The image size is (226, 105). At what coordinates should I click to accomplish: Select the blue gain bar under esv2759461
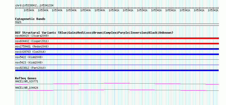click(x=117, y=49)
